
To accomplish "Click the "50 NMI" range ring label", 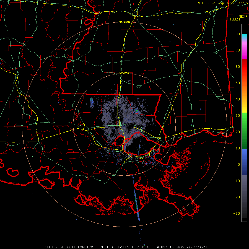I will 124,73.
